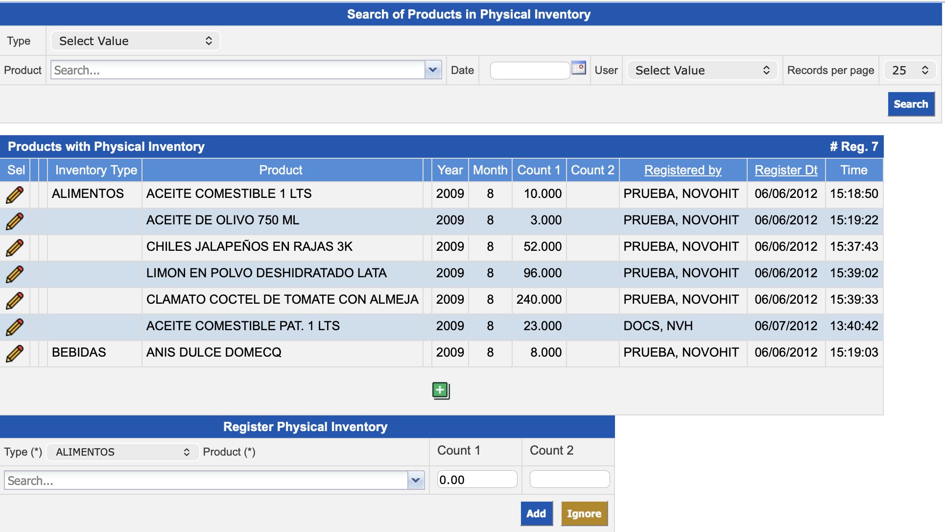Open ALIMENTOS type dropdown in register form
945x532 pixels.
point(122,452)
